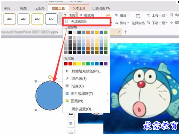Pick the light green standard color swatch
The height and width of the screenshot is (135, 180).
click(83, 63)
